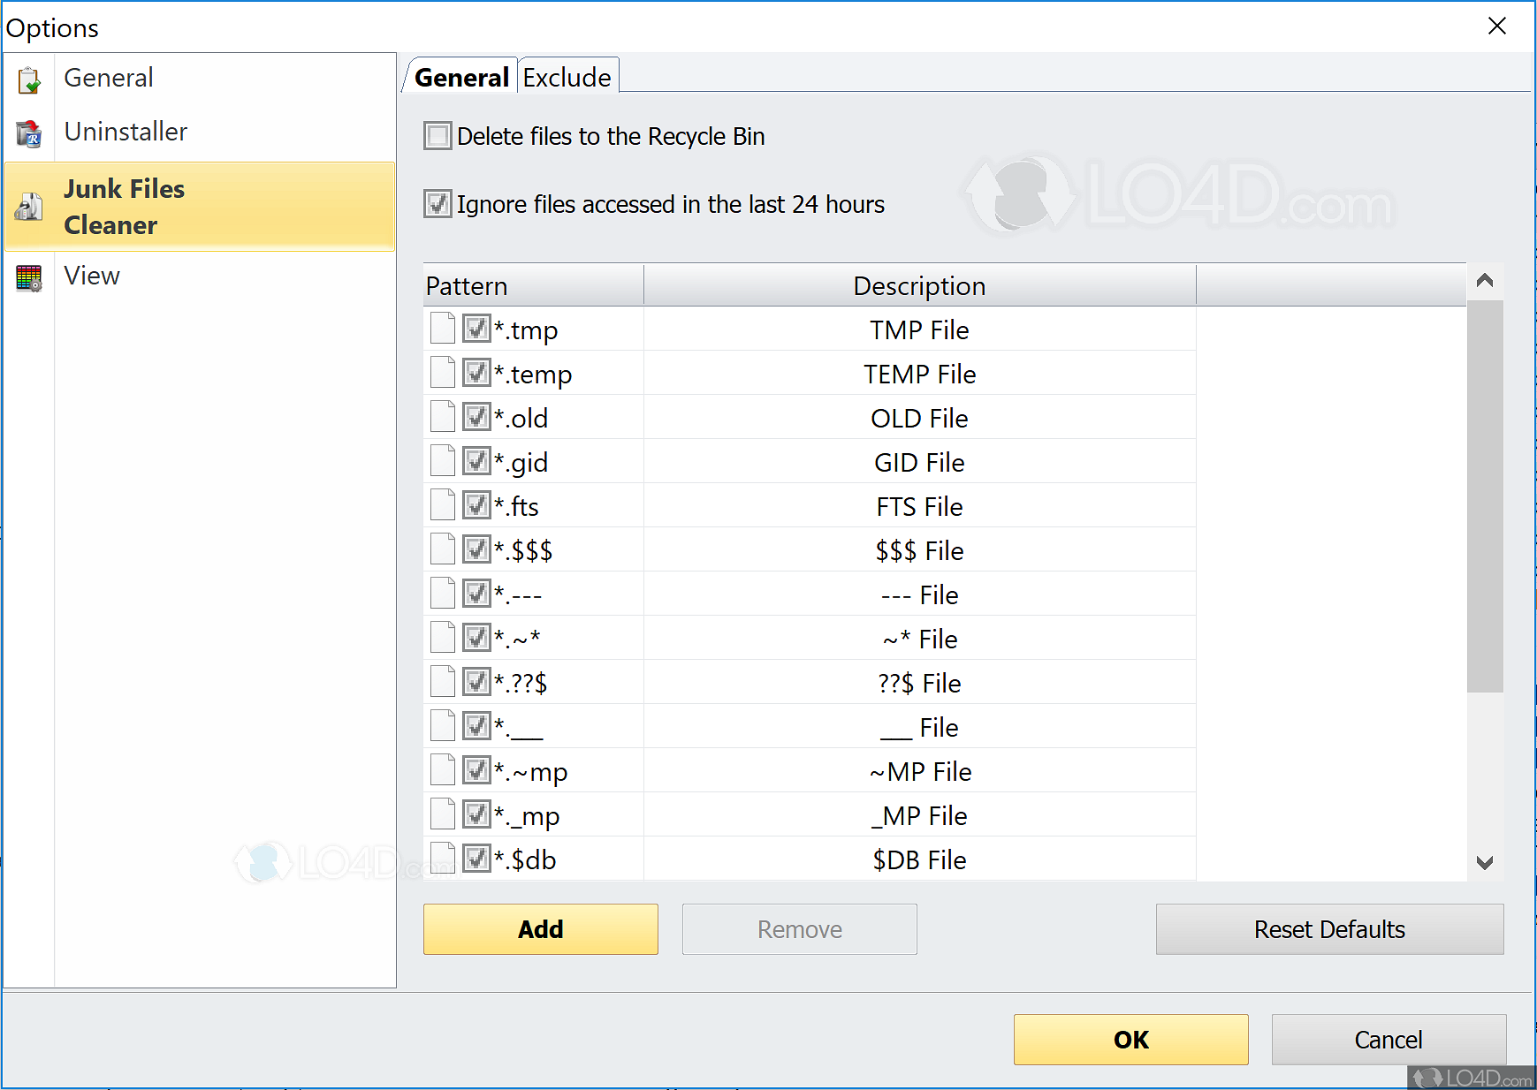
Task: Click the file icon beside *.fts pattern
Action: (442, 504)
